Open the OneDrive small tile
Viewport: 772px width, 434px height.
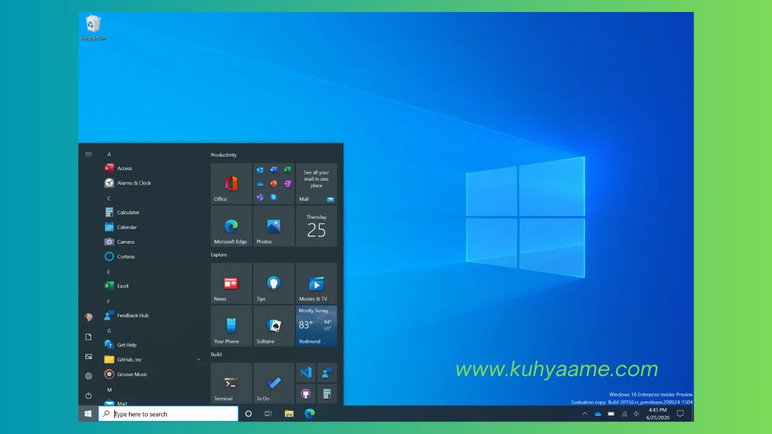pyautogui.click(x=260, y=184)
